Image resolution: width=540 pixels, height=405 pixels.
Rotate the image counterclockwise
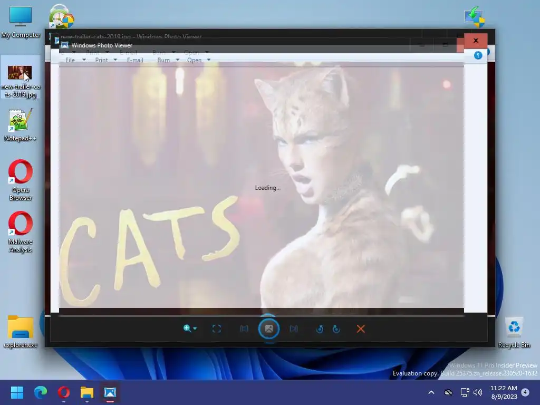319,329
